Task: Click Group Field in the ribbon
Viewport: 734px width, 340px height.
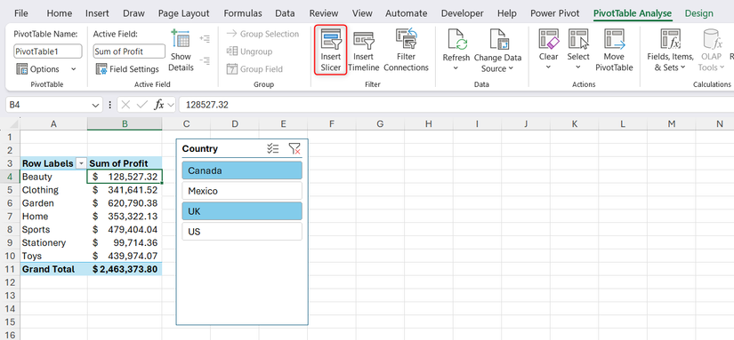Action: pos(254,69)
